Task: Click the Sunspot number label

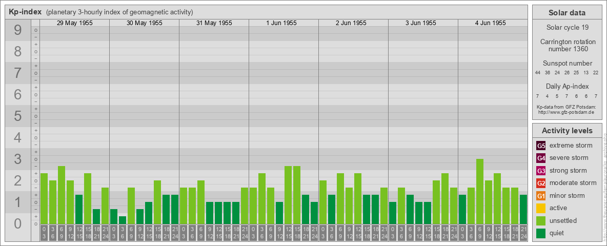Action: point(567,64)
